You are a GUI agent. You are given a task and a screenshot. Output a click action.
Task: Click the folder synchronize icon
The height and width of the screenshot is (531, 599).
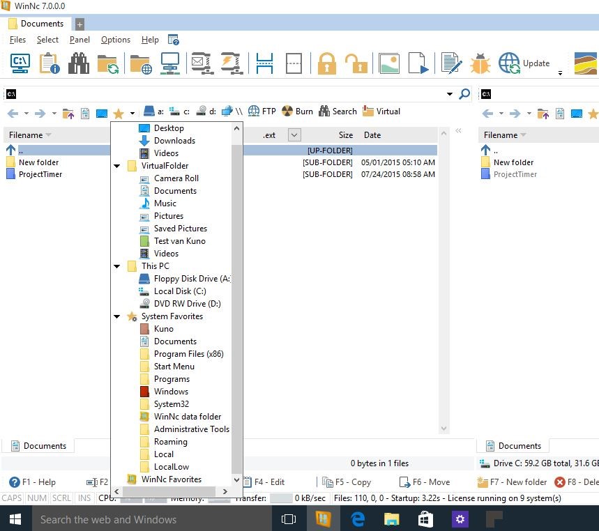click(x=107, y=64)
